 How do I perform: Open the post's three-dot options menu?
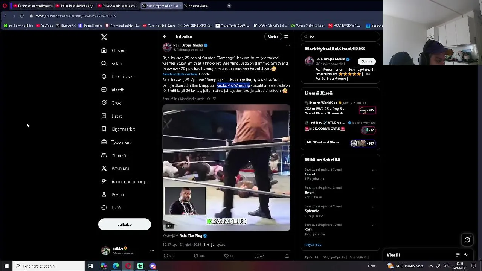click(x=288, y=45)
